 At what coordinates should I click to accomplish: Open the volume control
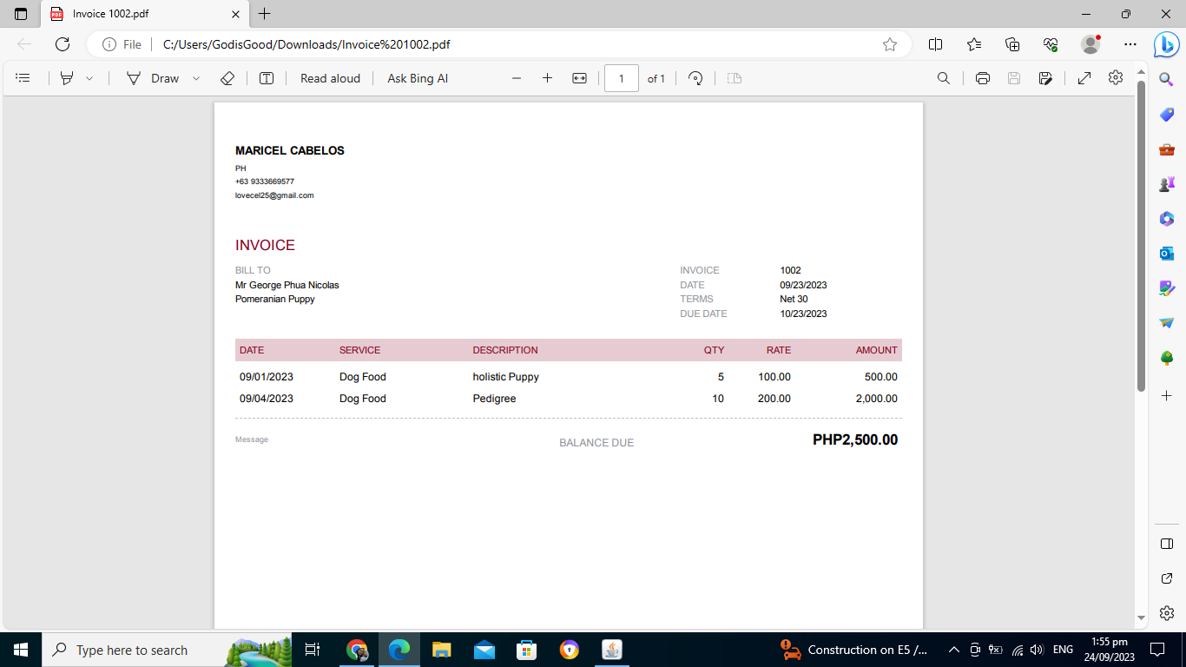(x=1036, y=650)
